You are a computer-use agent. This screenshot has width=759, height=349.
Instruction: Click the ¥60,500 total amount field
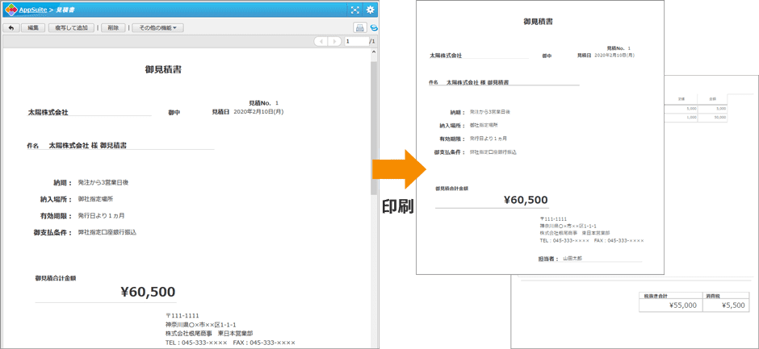[148, 293]
